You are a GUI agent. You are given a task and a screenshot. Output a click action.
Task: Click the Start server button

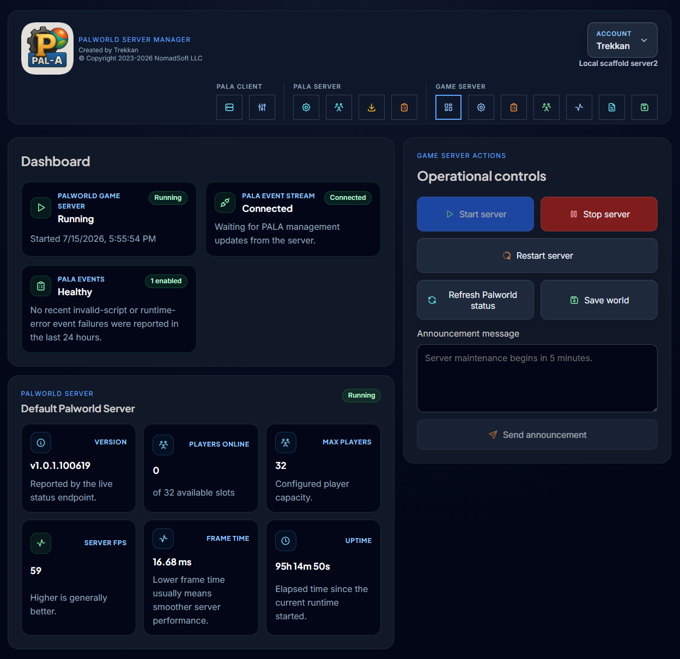(x=475, y=214)
